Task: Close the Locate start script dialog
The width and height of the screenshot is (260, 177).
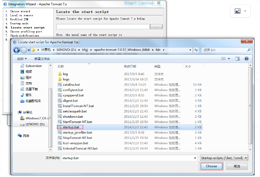Action: coord(247,41)
